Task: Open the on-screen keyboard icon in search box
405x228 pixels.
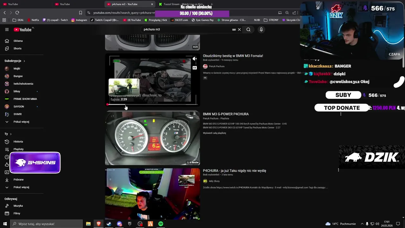Action: [x=234, y=29]
